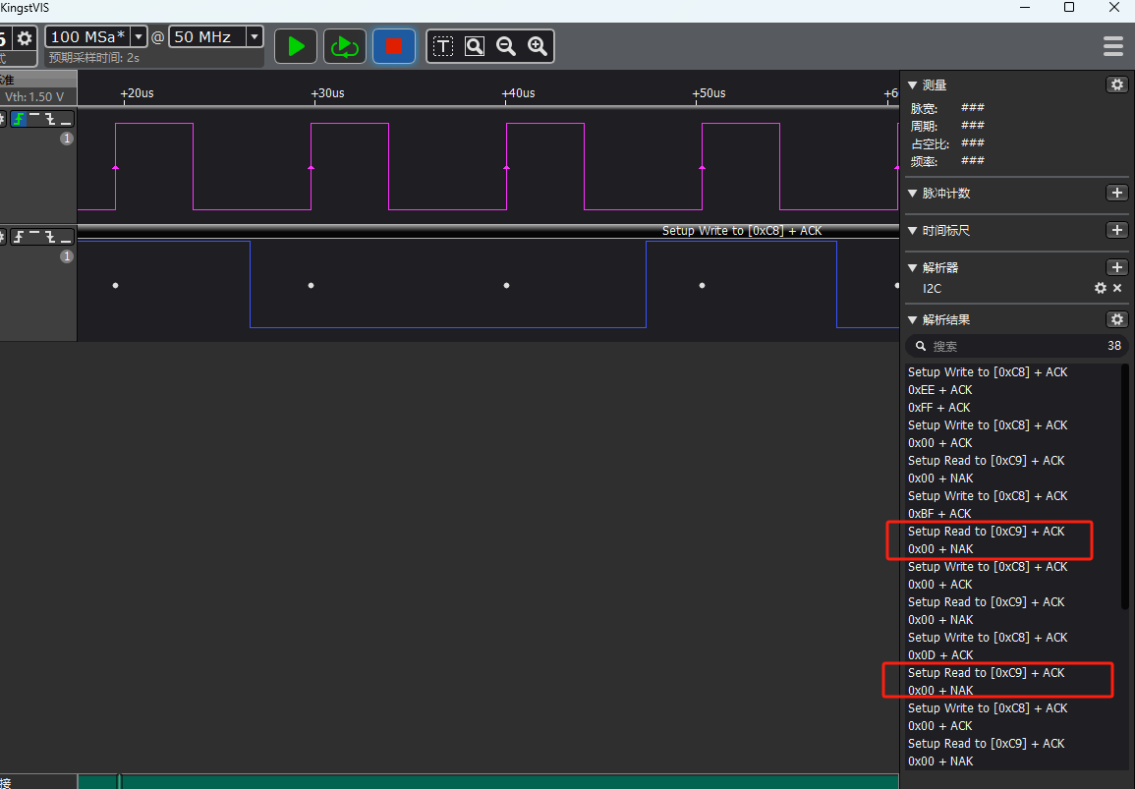Select the 0xFF + ACK result row
Image resolution: width=1135 pixels, height=789 pixels.
938,408
